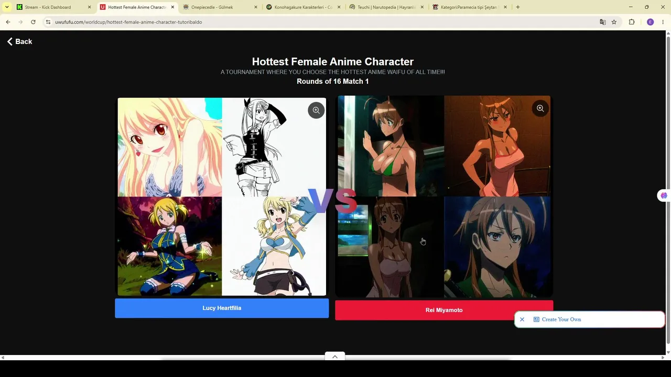Image resolution: width=671 pixels, height=377 pixels.
Task: Open the browser extensions puzzle icon
Action: pyautogui.click(x=632, y=22)
